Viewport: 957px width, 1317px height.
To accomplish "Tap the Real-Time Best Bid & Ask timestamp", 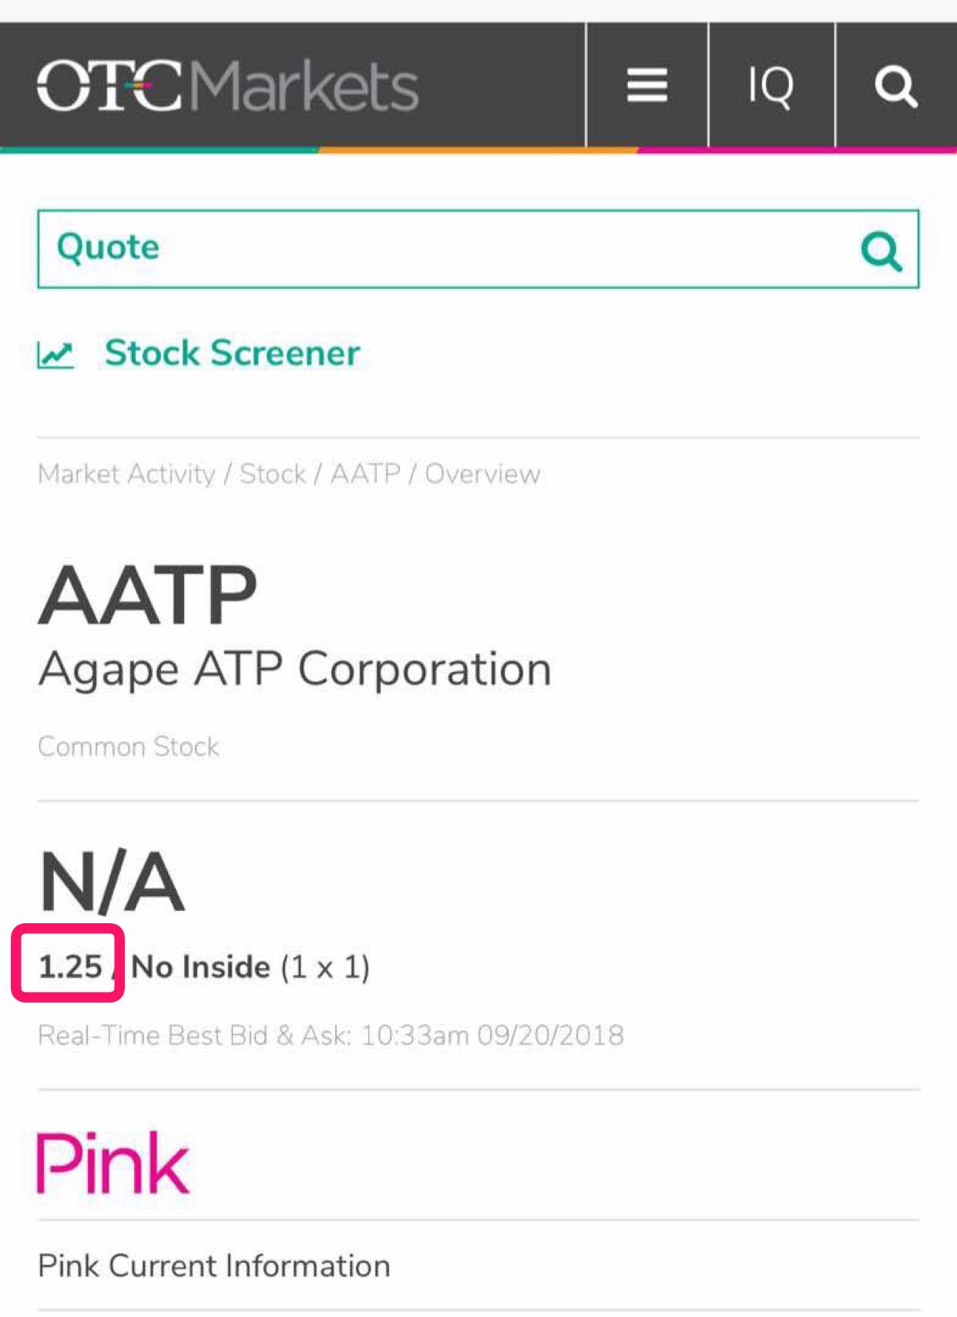I will click(331, 1034).
